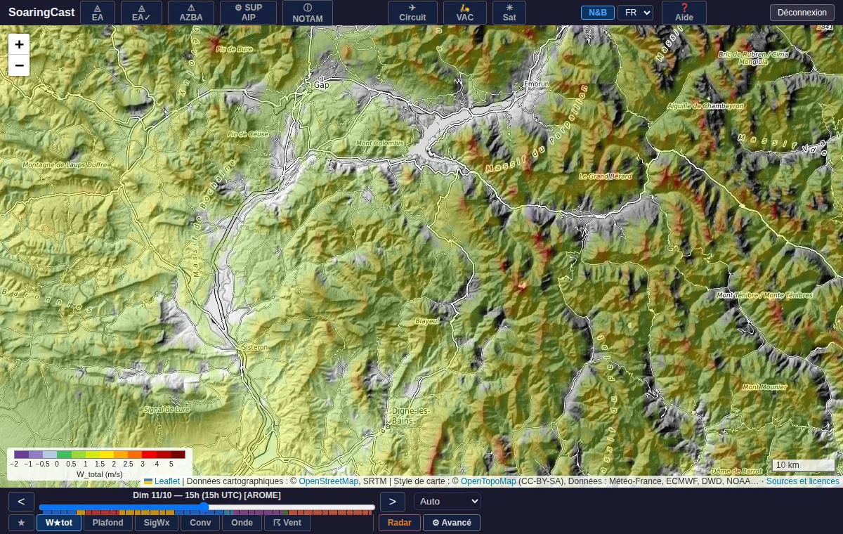Switch to Sat satellite view

509,13
